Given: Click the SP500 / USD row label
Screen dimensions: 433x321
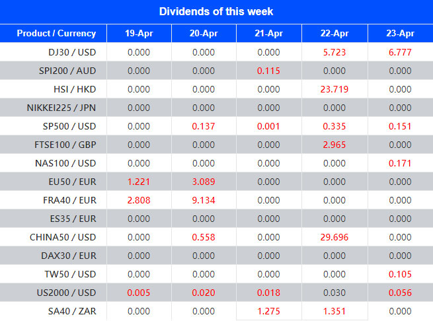Looking at the screenshot, I should [69, 126].
